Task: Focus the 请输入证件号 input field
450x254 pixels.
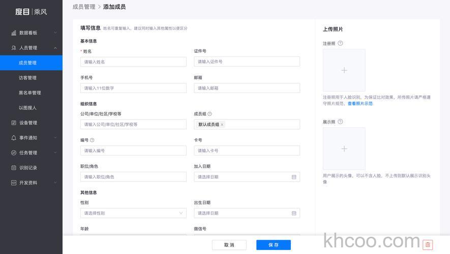Action: click(247, 61)
